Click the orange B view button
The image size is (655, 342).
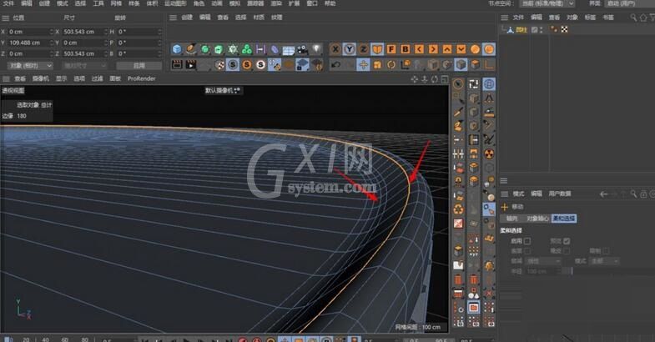(x=406, y=49)
